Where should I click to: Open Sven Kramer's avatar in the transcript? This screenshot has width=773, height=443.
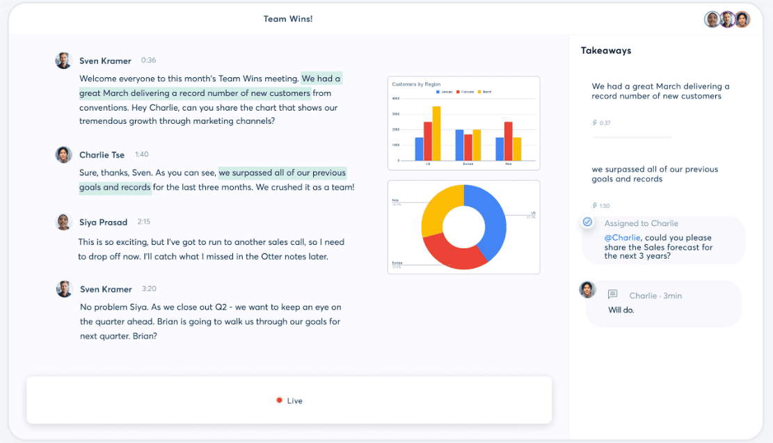tap(63, 61)
